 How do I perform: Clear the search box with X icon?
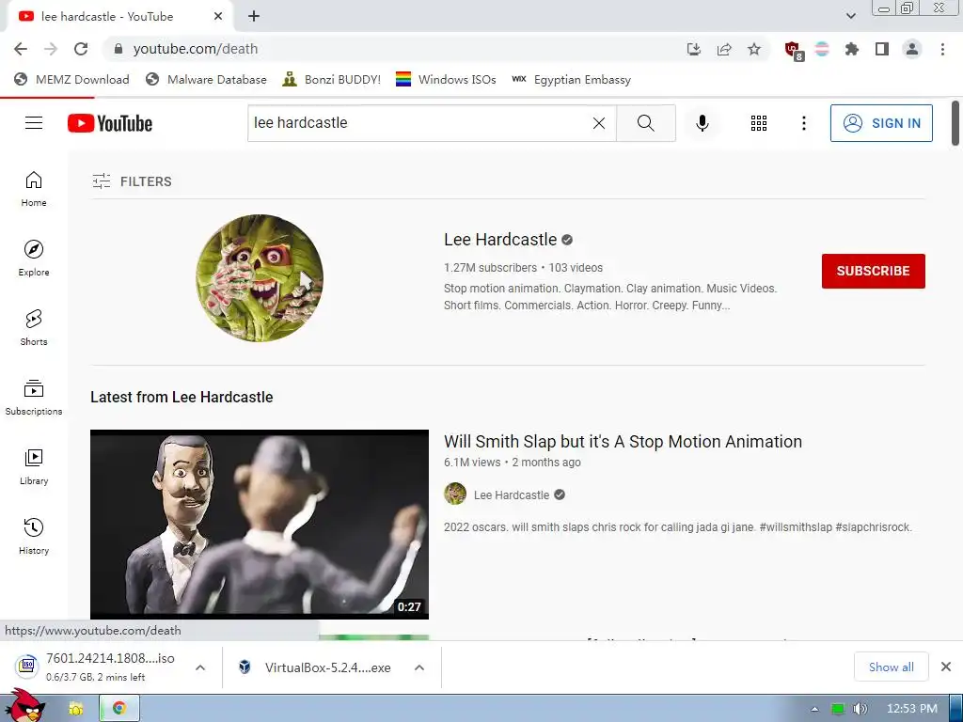599,123
